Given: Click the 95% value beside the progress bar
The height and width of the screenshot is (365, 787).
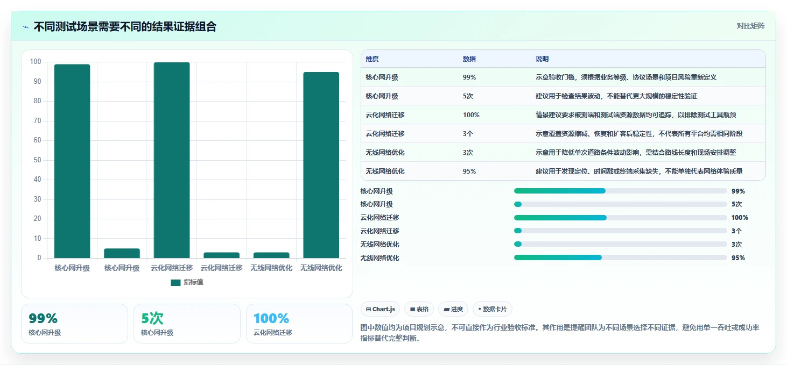Looking at the screenshot, I should 738,258.
